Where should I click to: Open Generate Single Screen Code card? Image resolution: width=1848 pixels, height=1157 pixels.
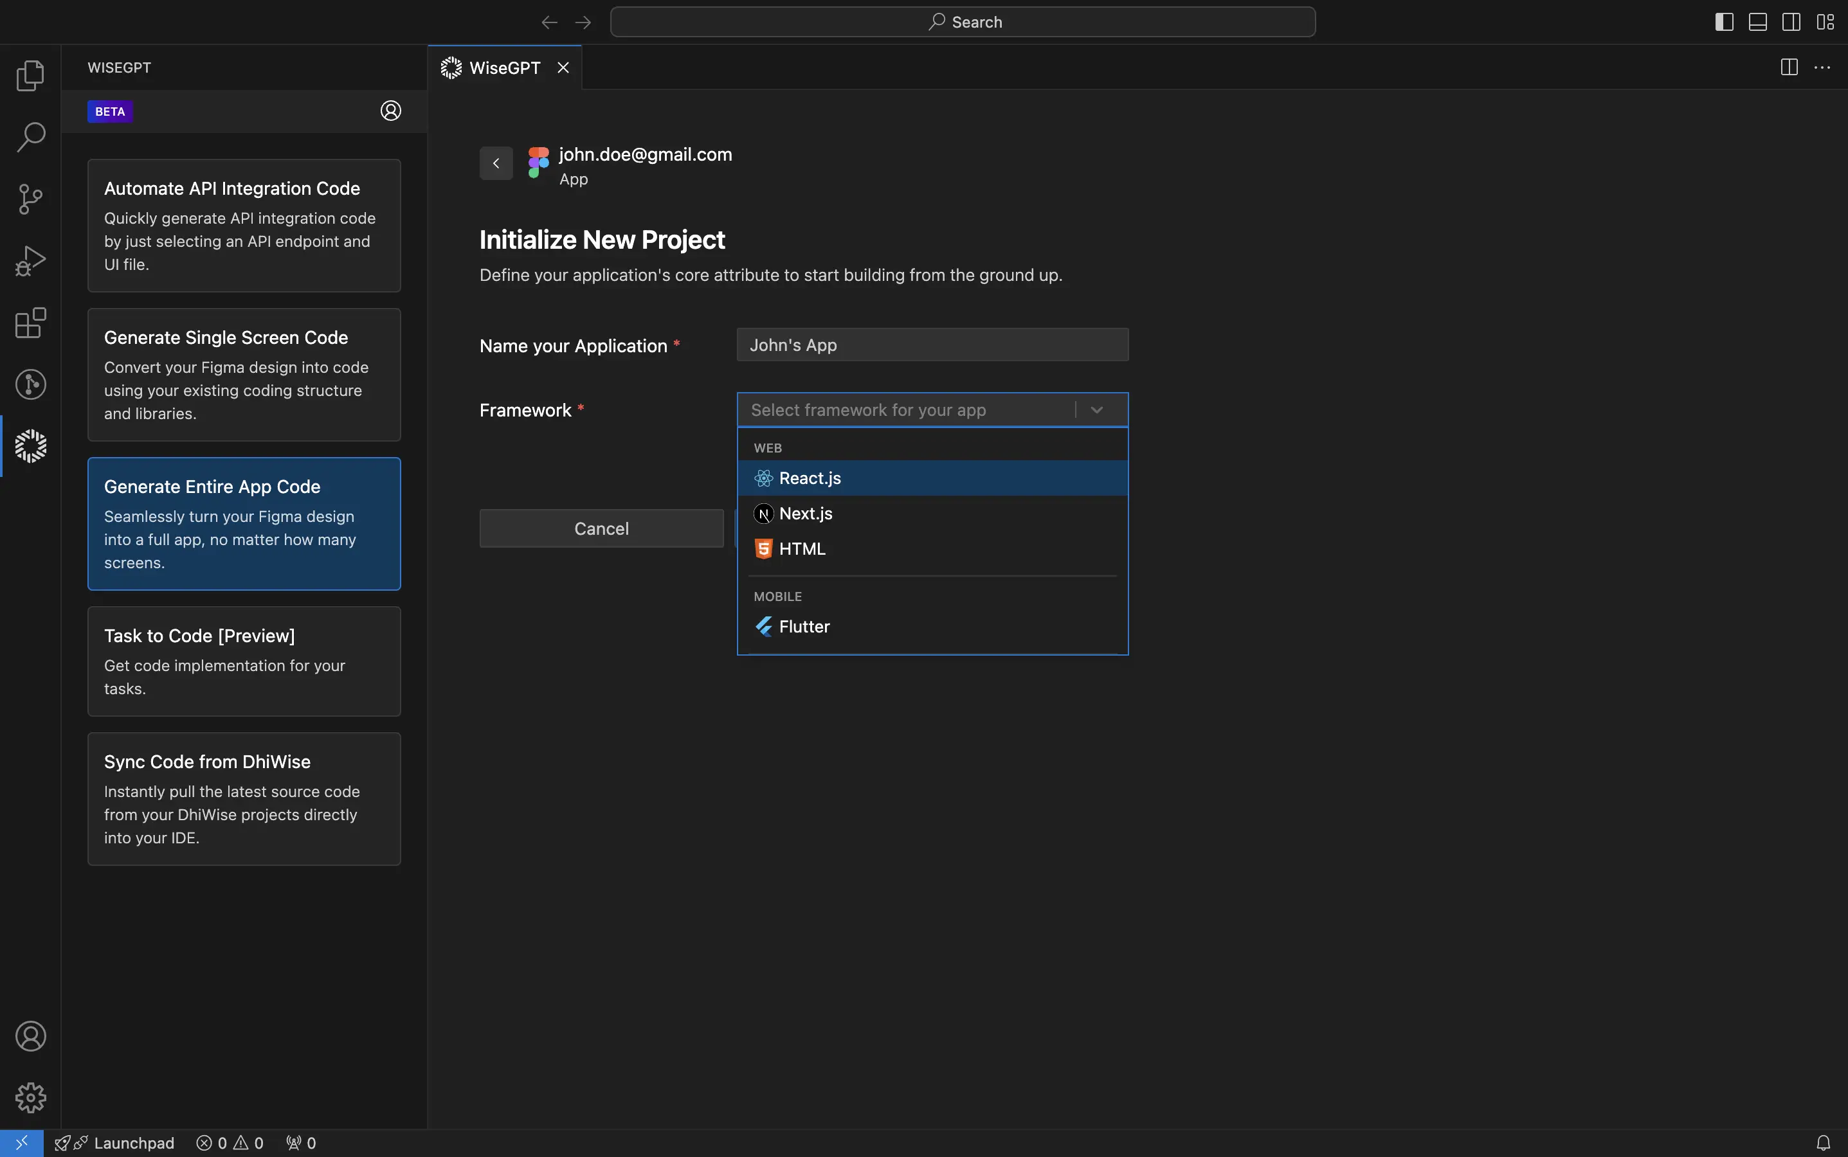click(244, 375)
